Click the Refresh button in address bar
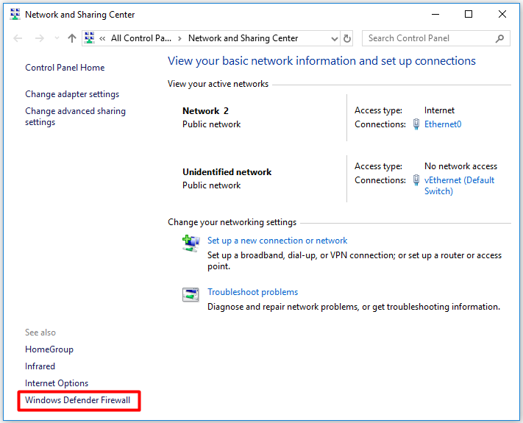The height and width of the screenshot is (423, 523). pos(347,38)
